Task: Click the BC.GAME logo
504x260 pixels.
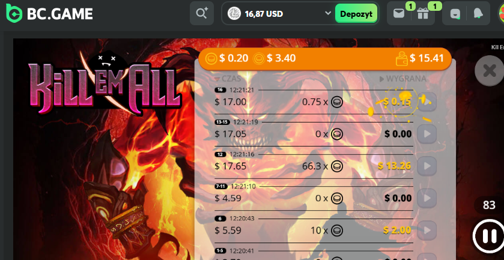Action: coord(49,13)
